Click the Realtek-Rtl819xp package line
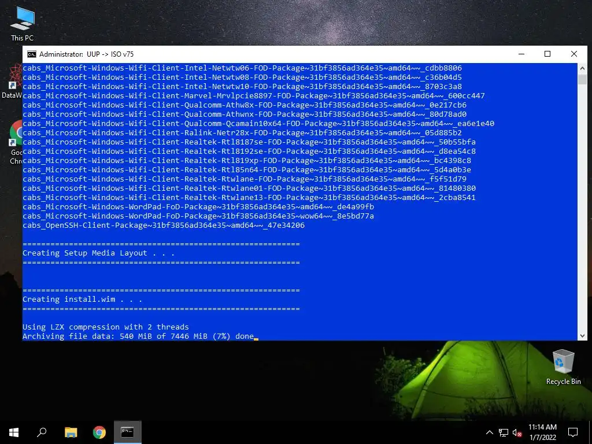Viewport: 592px width, 444px height. click(x=247, y=161)
